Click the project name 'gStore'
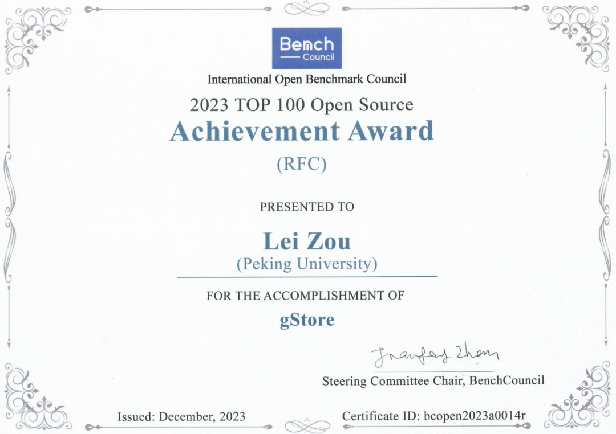This screenshot has height=434, width=616. pyautogui.click(x=307, y=320)
